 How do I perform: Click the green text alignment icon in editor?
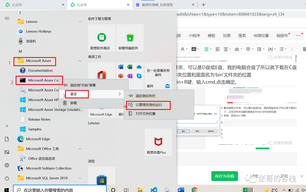pos(206,49)
